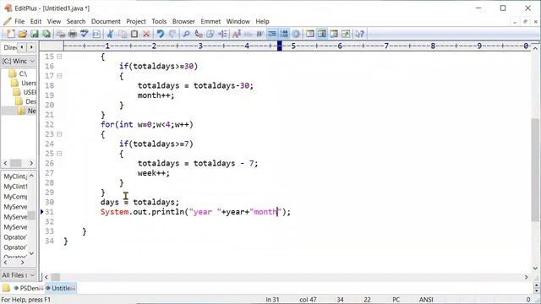This screenshot has width=541, height=304.
Task: Click the Open file folder icon
Action: [23, 34]
